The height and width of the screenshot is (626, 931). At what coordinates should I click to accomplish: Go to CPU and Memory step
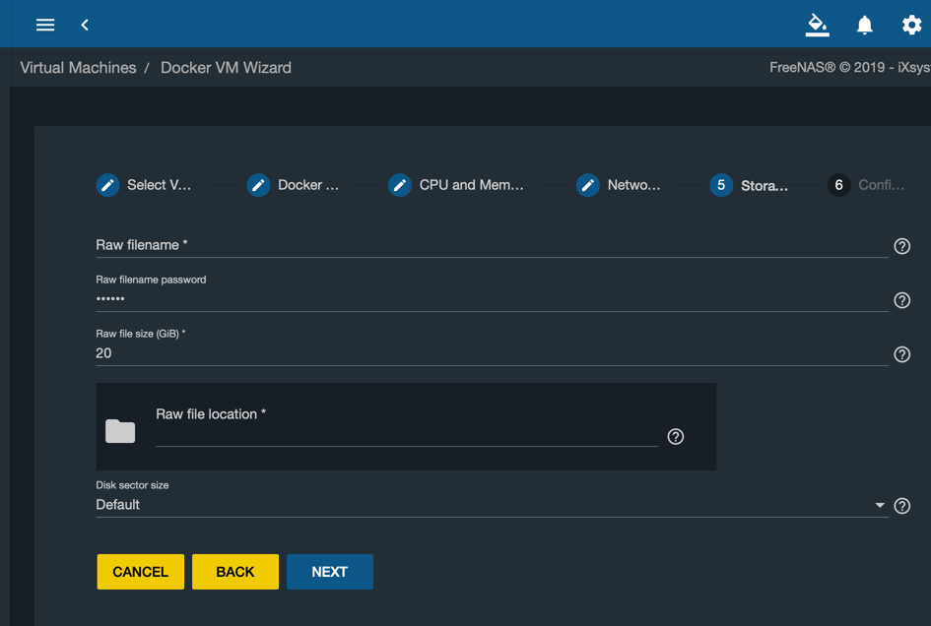point(456,185)
